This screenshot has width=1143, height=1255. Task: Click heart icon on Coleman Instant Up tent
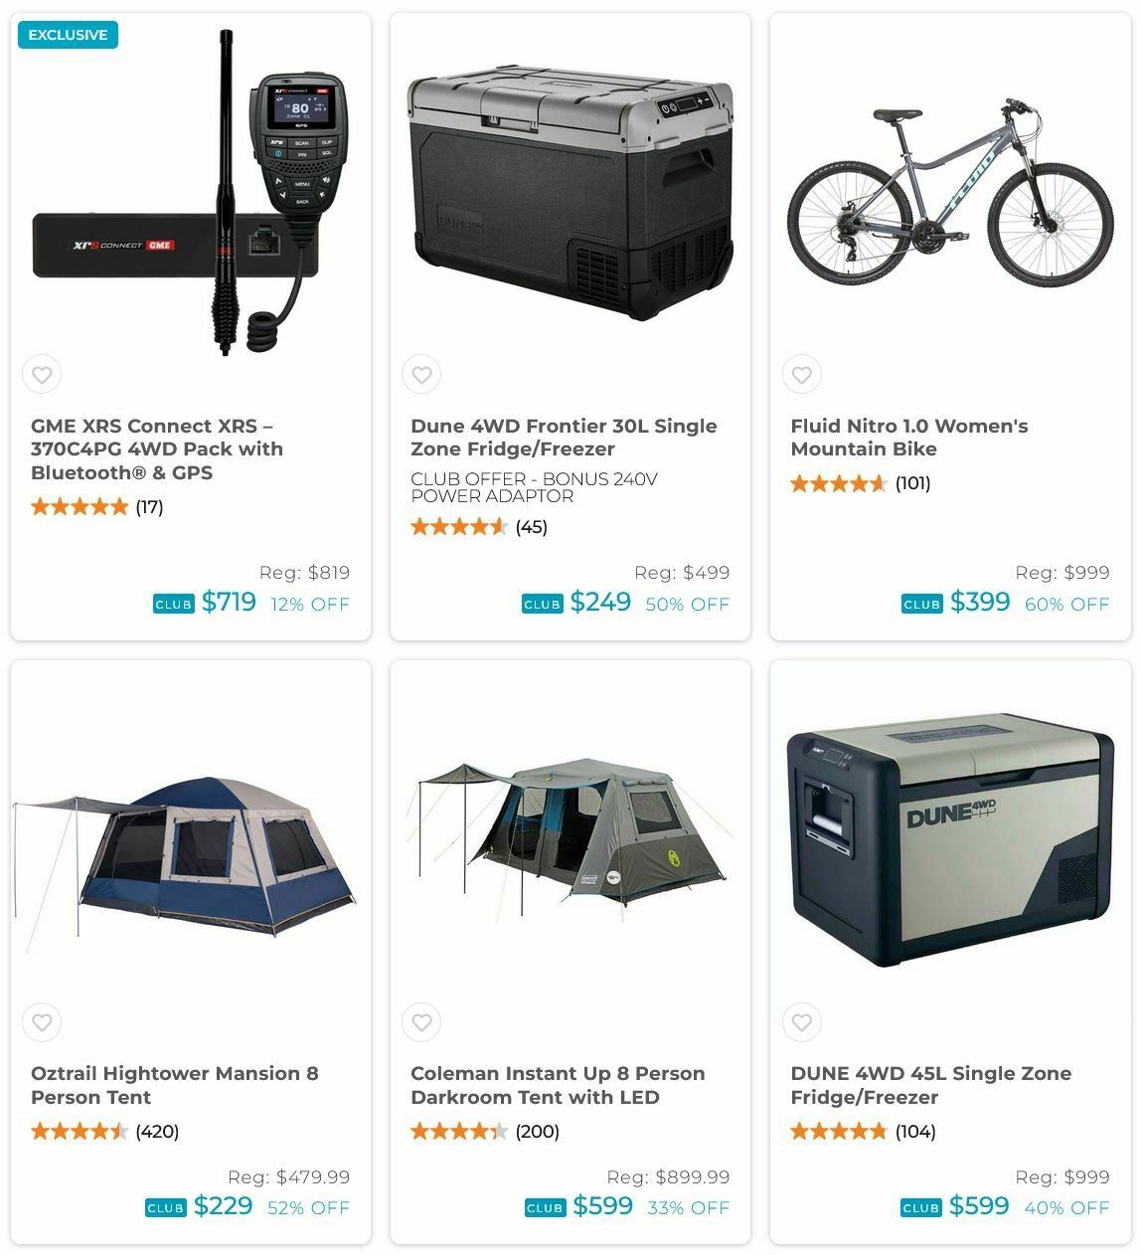point(421,1022)
